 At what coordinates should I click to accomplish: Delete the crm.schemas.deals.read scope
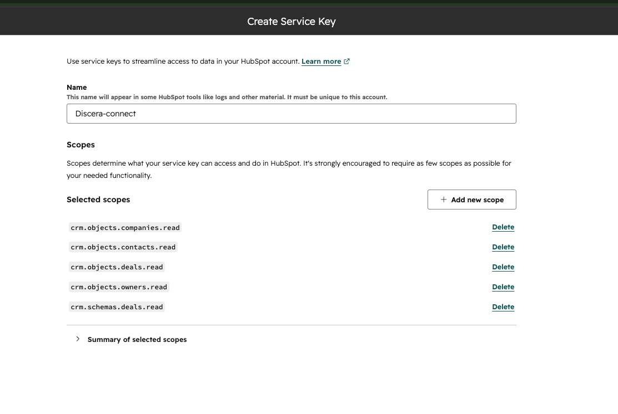click(503, 307)
